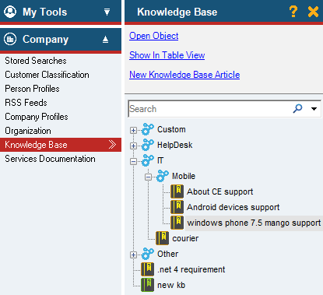Viewport: 323px width, 295px height.
Task: Click the New Knowledge Base Article link
Action: tap(184, 75)
